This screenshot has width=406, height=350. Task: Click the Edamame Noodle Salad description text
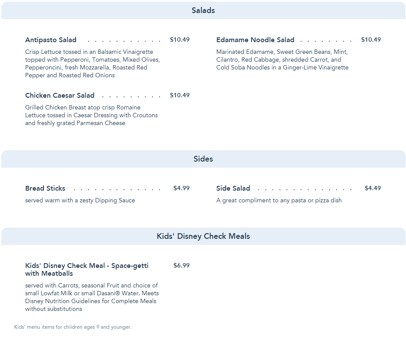(282, 60)
